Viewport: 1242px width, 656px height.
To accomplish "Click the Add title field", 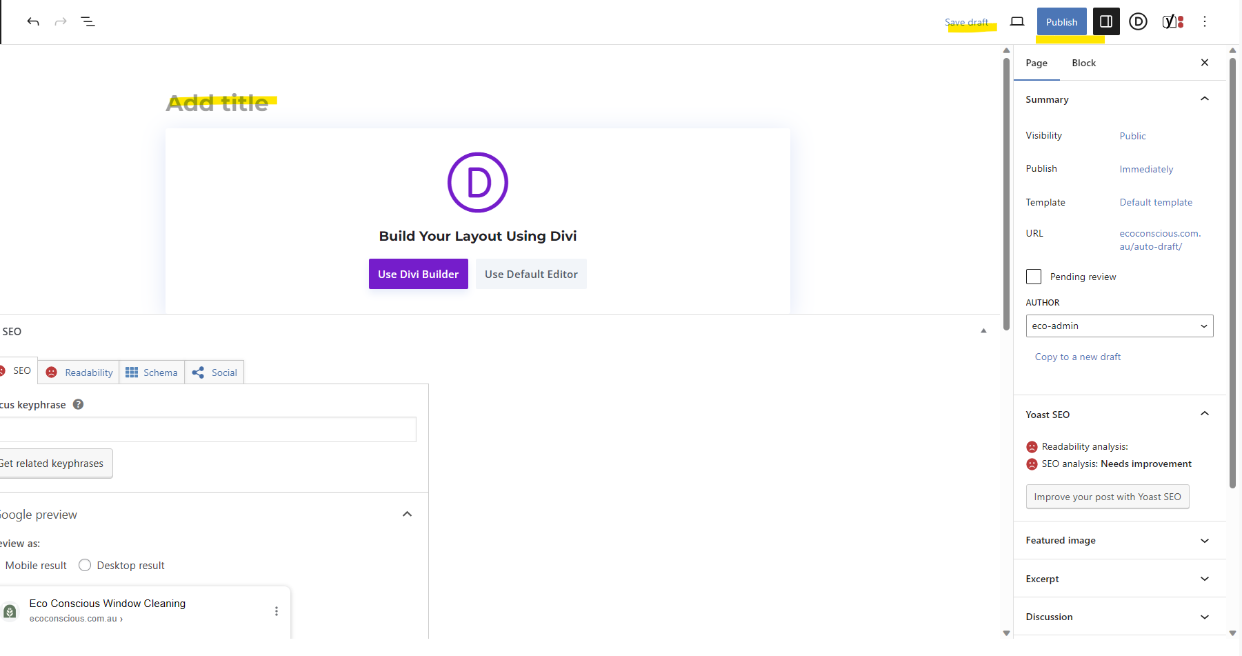I will click(218, 103).
